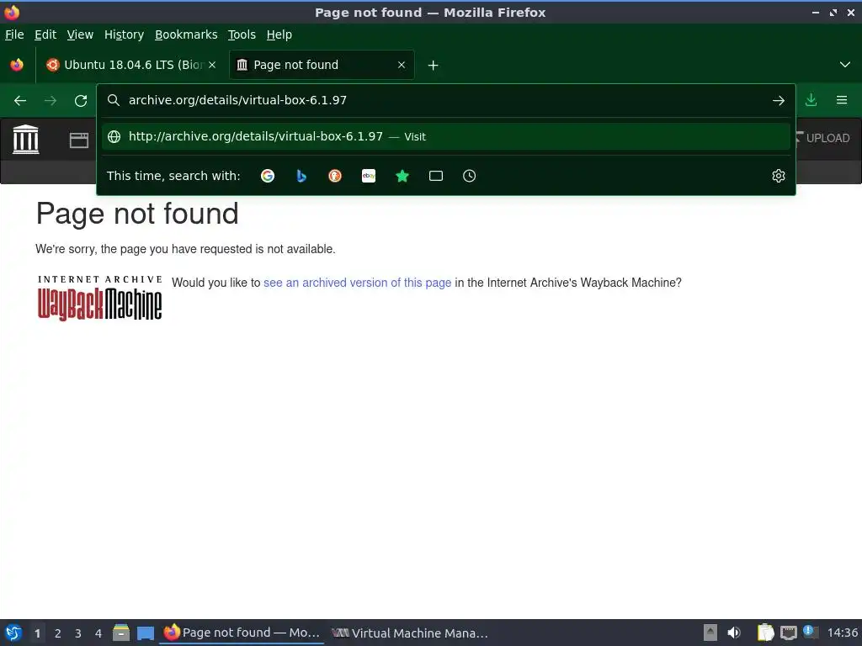
Task: Go to the typed address arrow
Action: (x=778, y=101)
